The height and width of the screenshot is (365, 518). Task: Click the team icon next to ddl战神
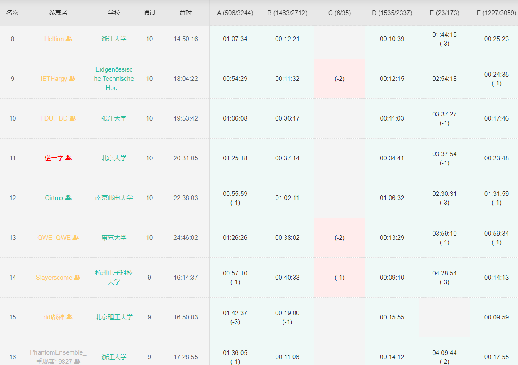coord(70,317)
